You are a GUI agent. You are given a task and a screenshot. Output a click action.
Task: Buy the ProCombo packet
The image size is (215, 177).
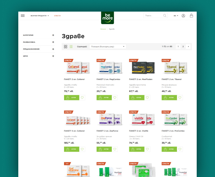169,149
